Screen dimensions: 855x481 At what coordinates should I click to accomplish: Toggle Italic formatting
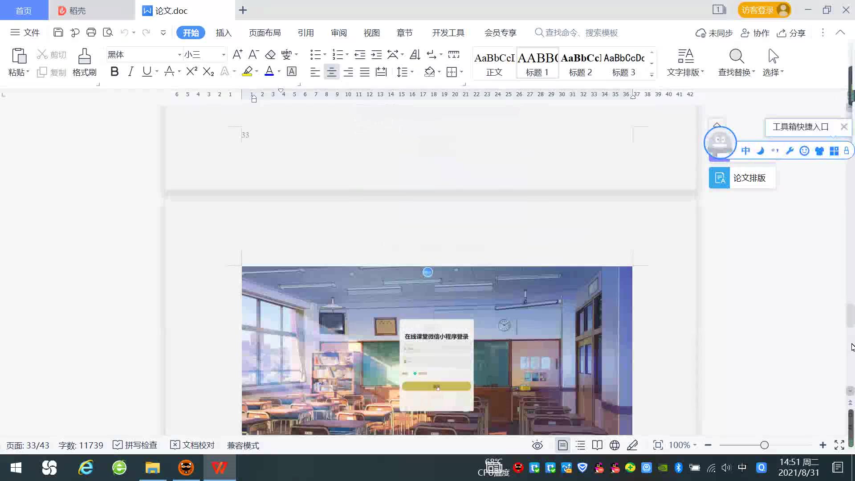[x=130, y=71]
